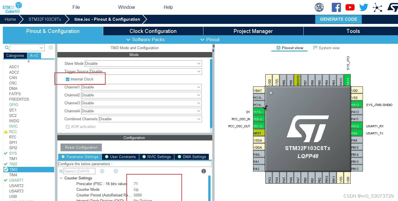Click the peripheral search magnifier icon

pos(7,47)
